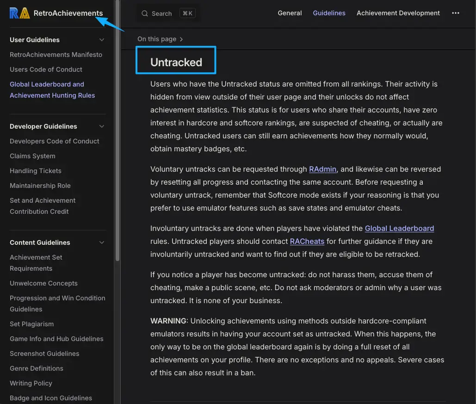This screenshot has width=476, height=404.
Task: Expand the On this page chevron
Action: tap(181, 39)
